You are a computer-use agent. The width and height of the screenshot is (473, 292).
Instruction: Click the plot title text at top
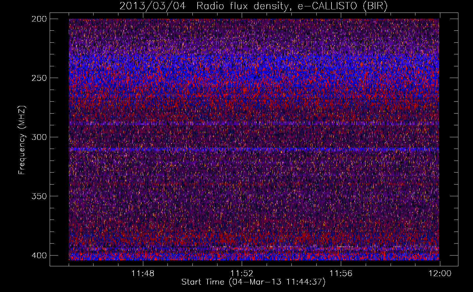point(253,6)
